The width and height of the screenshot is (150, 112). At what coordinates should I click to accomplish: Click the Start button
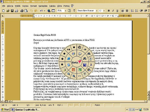(x=5, y=110)
